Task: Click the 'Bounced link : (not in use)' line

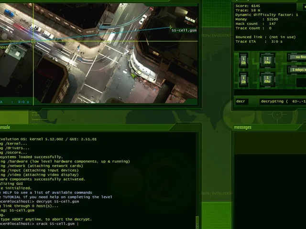Action: [266, 37]
